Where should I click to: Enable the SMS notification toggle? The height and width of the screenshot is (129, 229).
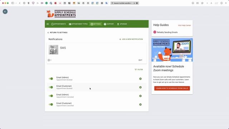pyautogui.click(x=50, y=60)
